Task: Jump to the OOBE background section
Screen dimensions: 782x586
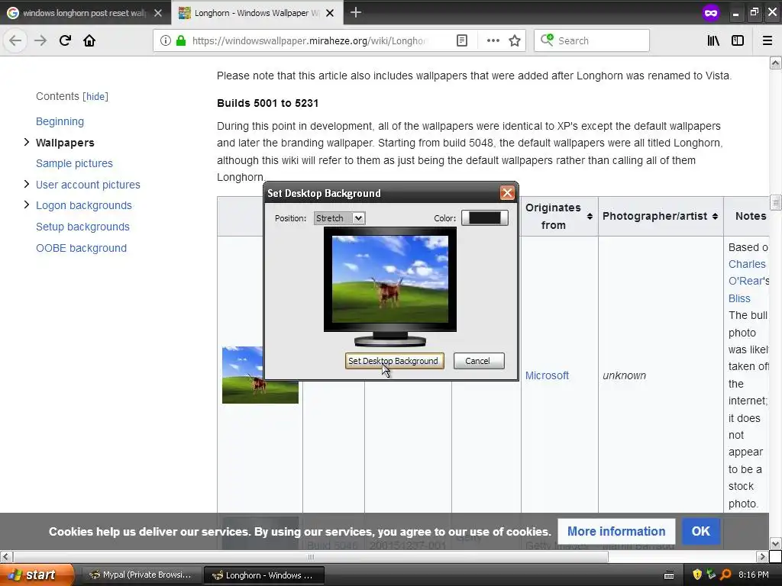Action: (81, 248)
